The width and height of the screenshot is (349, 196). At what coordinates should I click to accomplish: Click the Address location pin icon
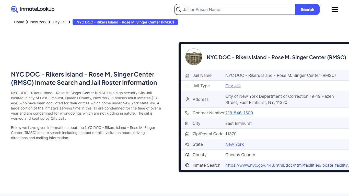point(187,100)
